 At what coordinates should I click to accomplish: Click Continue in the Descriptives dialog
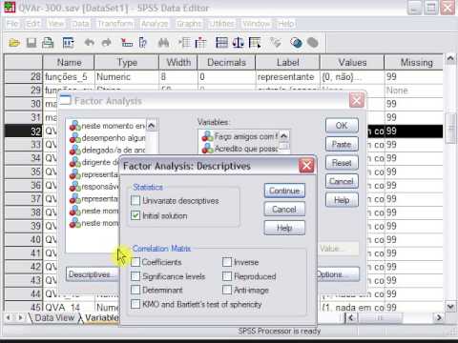284,191
